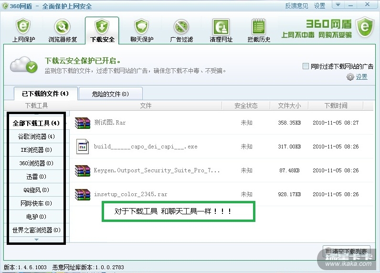
Task: Open the title bar dropdown menu arrow
Action: 338,5
